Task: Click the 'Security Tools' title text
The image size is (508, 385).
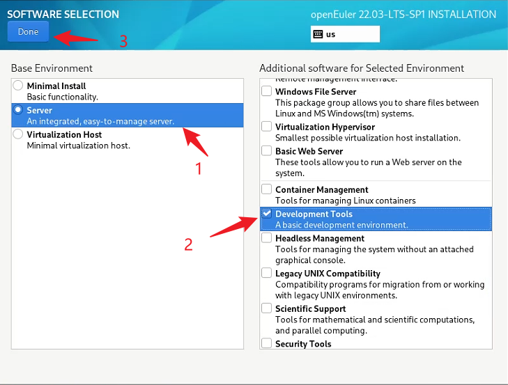Action: pyautogui.click(x=303, y=344)
